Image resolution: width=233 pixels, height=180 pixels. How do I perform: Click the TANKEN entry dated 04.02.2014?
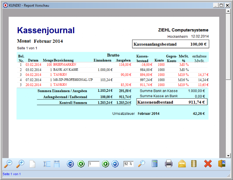pos(60,75)
